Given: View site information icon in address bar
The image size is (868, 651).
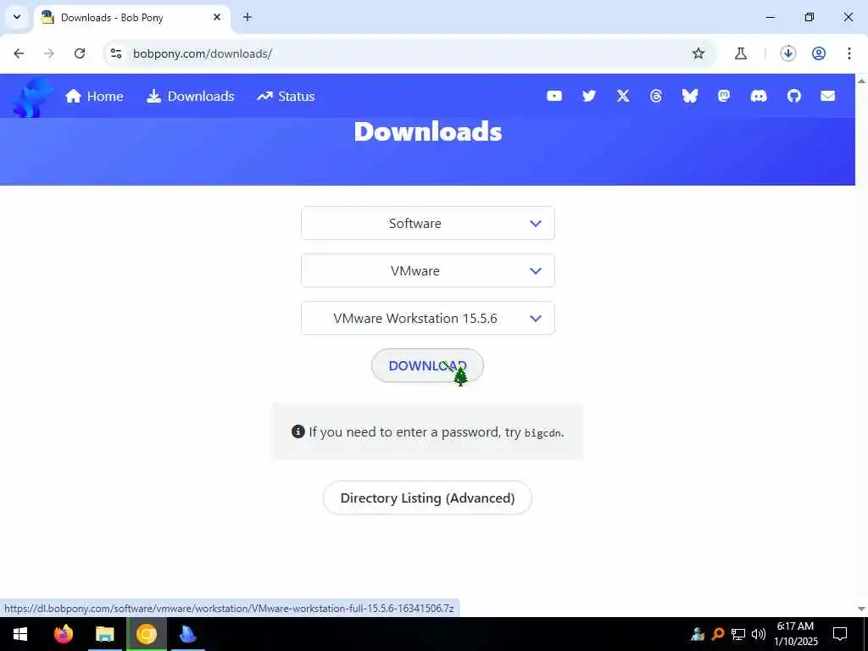Looking at the screenshot, I should coord(116,53).
